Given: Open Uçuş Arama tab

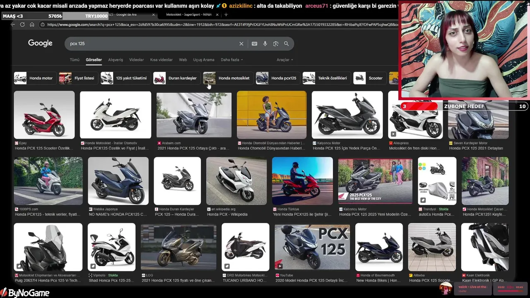Looking at the screenshot, I should click(204, 60).
